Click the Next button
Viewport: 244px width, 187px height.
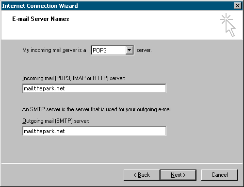pyautogui.click(x=178, y=175)
